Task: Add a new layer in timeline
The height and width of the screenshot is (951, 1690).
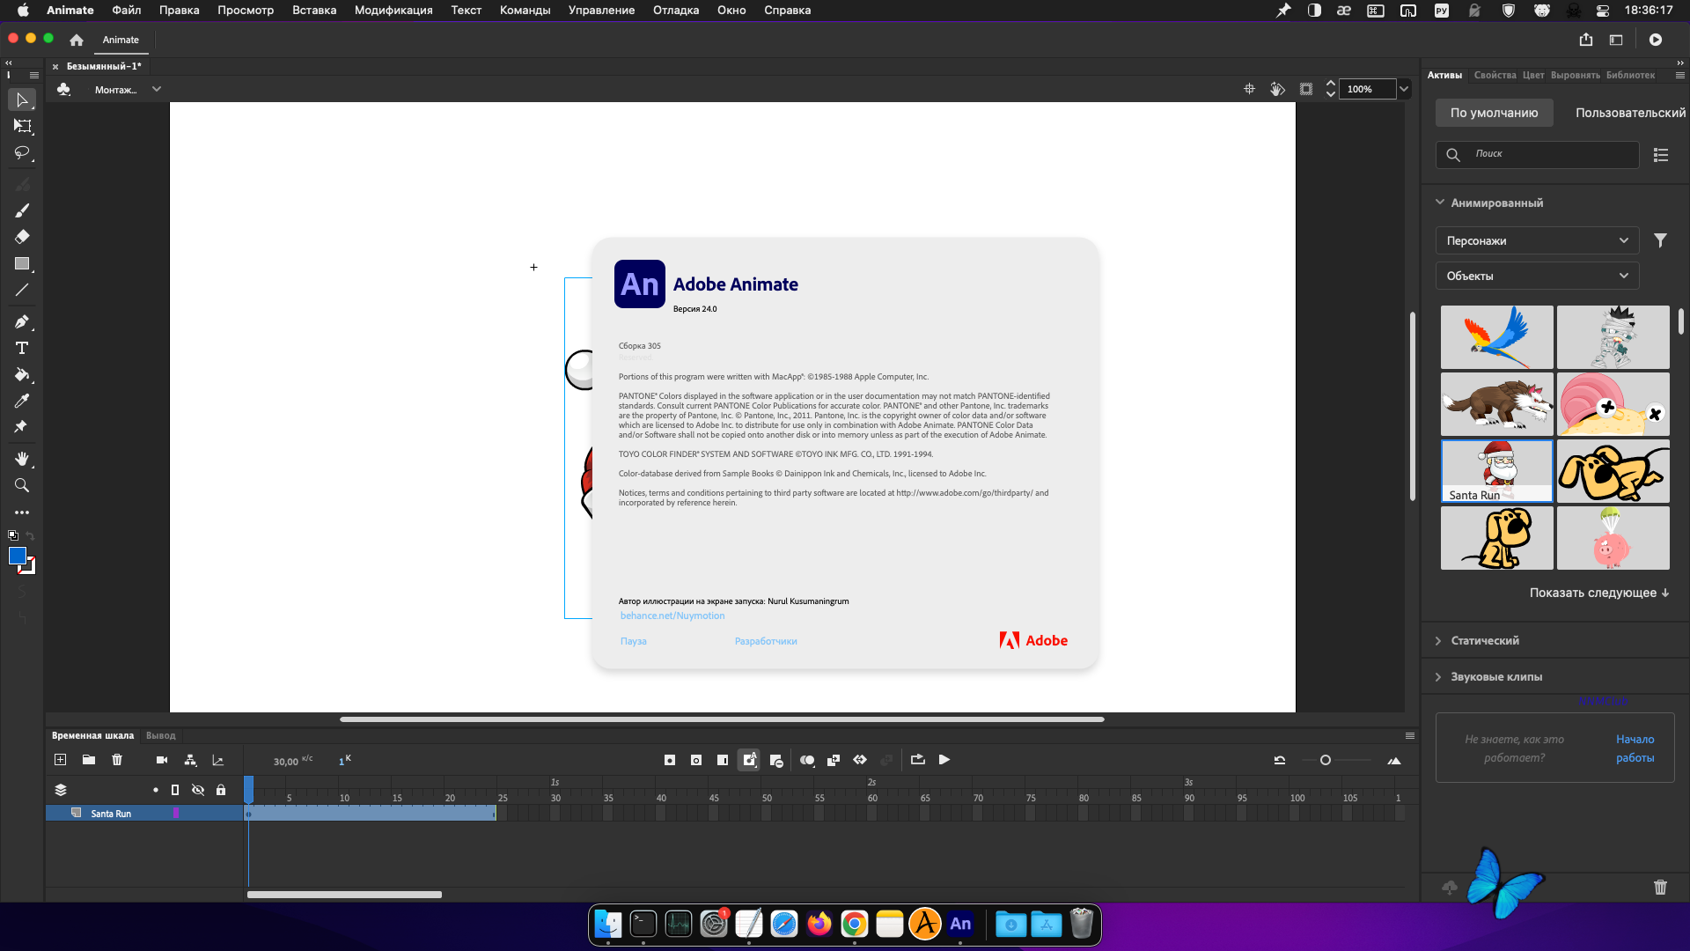Action: (60, 760)
